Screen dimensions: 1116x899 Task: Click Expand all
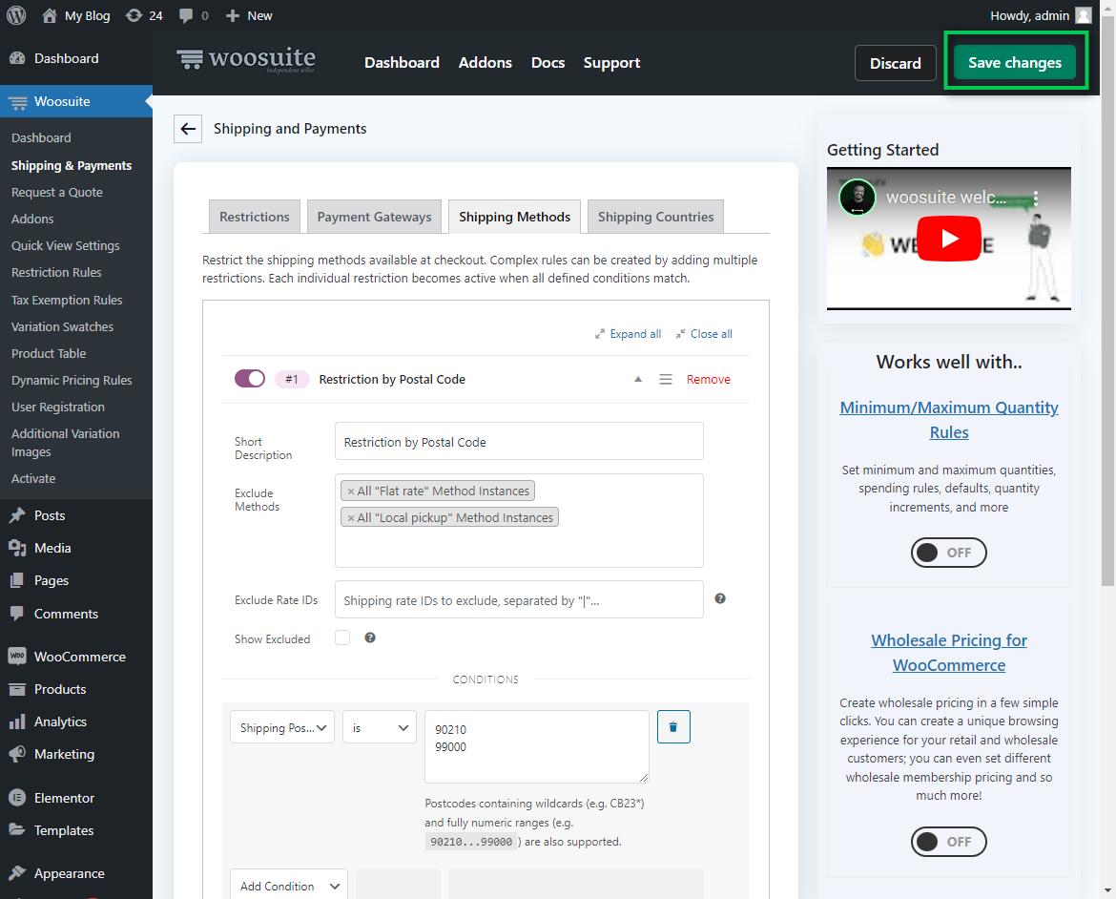pyautogui.click(x=629, y=333)
